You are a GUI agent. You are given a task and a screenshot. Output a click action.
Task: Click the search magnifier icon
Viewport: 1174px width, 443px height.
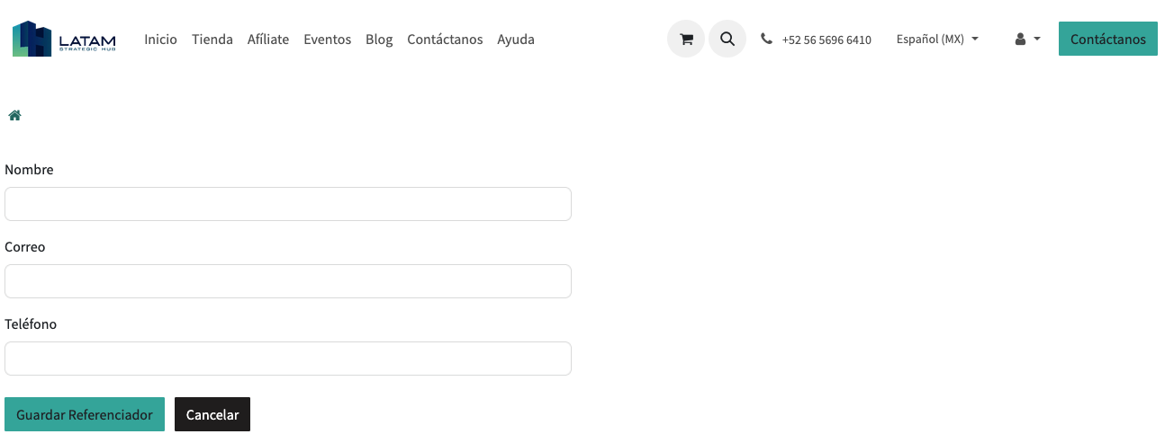click(727, 39)
